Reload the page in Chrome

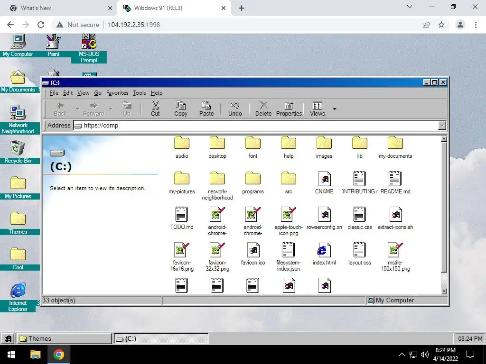[41, 25]
